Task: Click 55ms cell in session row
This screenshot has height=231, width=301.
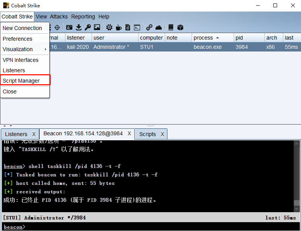Action: coord(291,47)
